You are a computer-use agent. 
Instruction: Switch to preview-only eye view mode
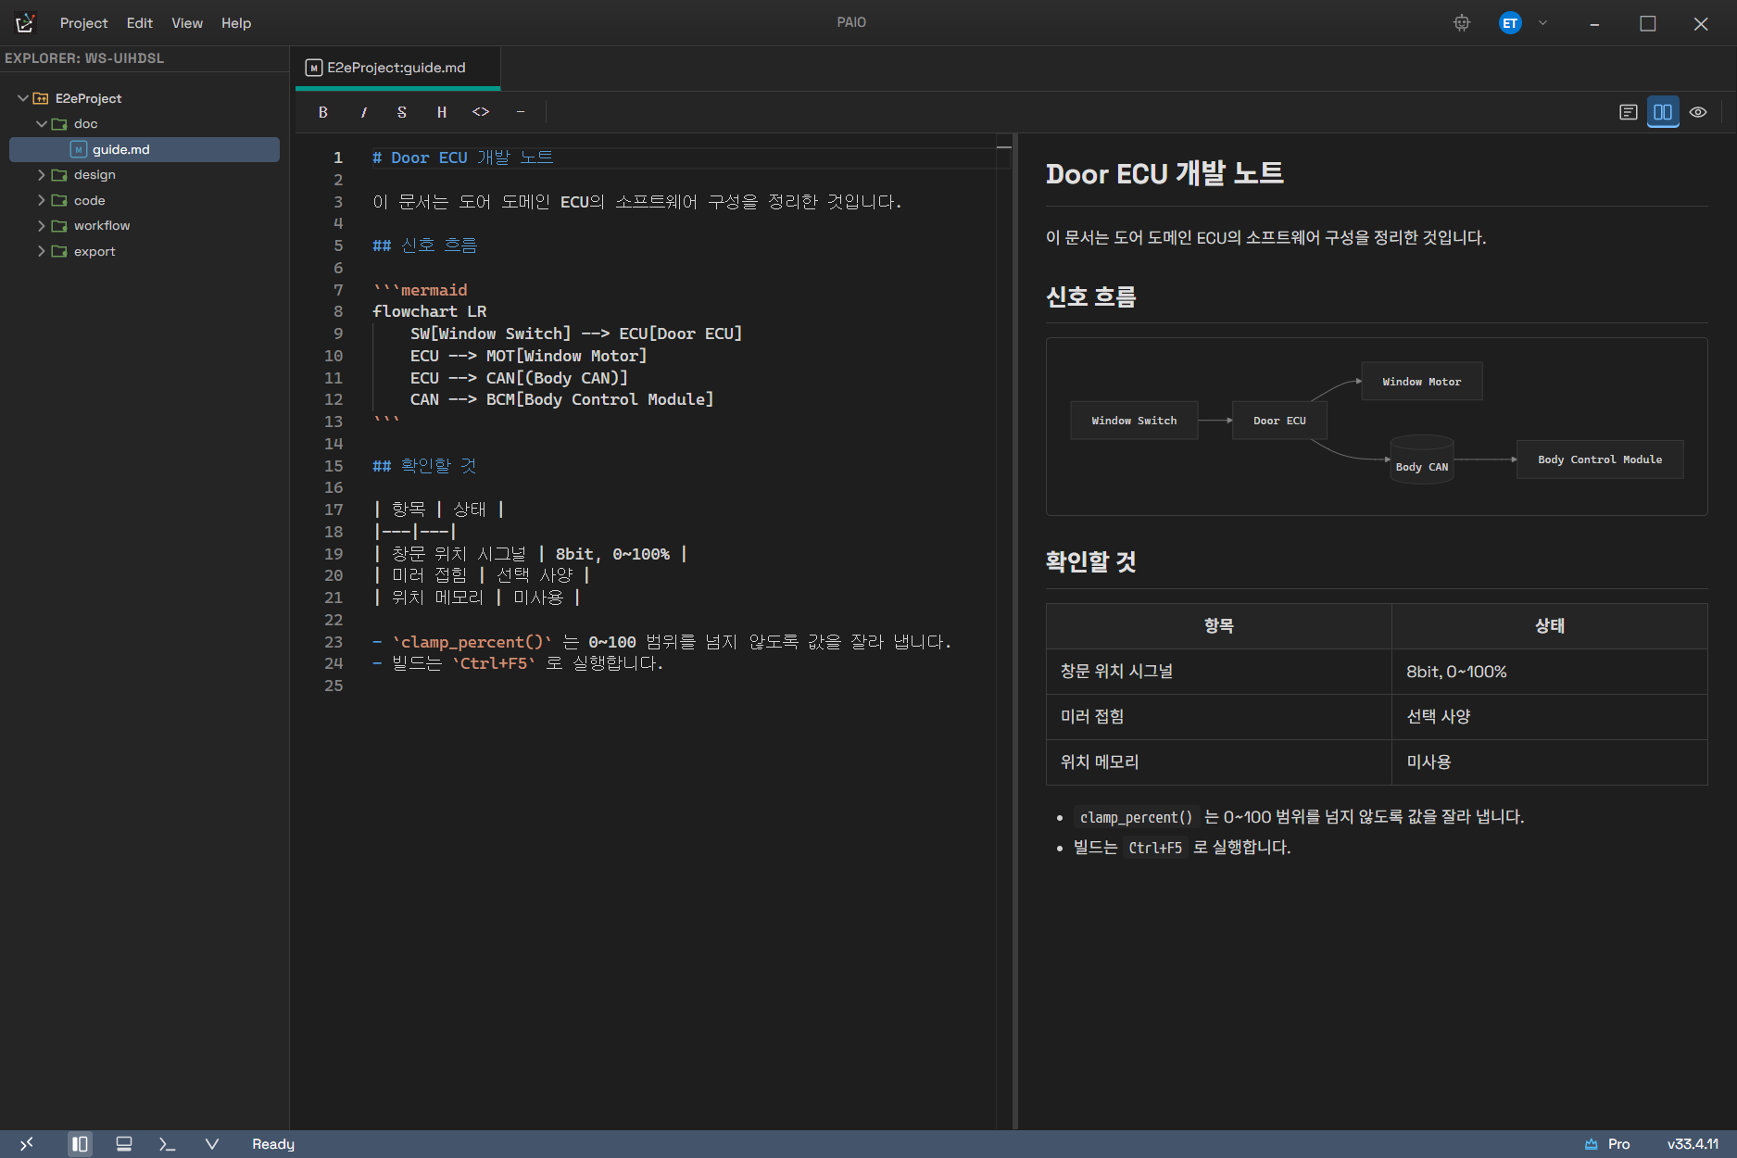1698,112
